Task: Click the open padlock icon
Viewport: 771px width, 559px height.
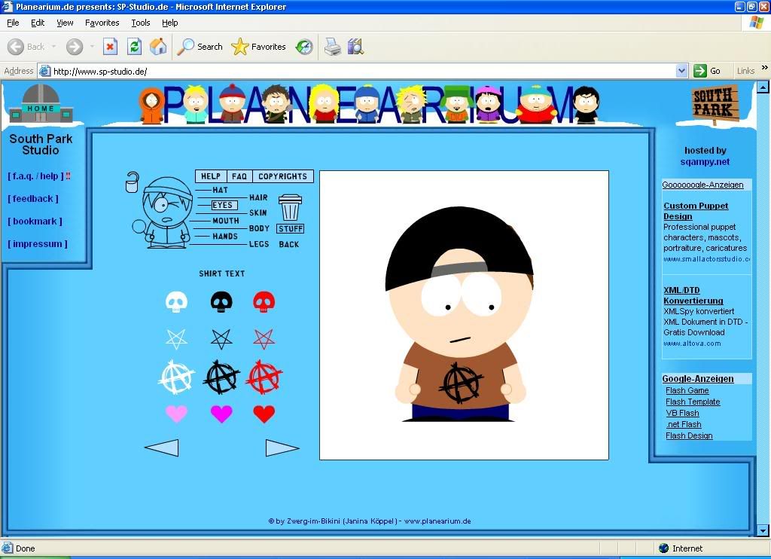Action: coord(132,182)
